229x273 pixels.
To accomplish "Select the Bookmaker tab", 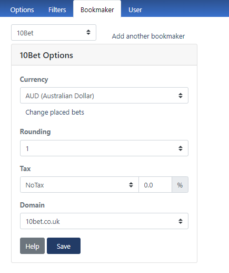I will (97, 10).
